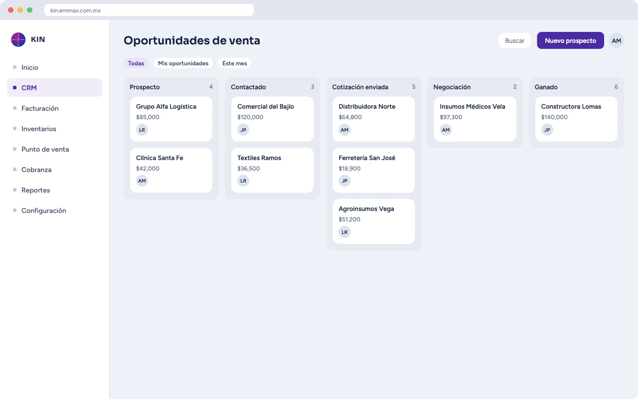
Task: Click the Ganado column header
Action: click(546, 87)
